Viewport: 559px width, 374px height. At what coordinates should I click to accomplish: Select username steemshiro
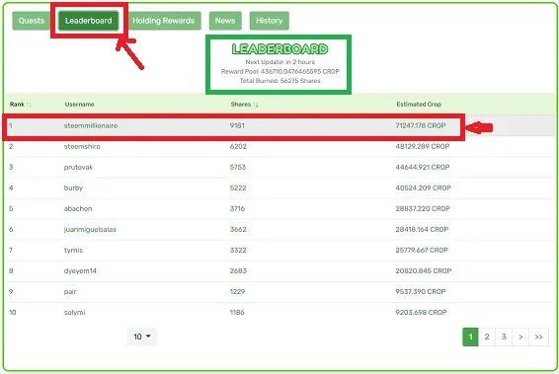click(x=82, y=146)
